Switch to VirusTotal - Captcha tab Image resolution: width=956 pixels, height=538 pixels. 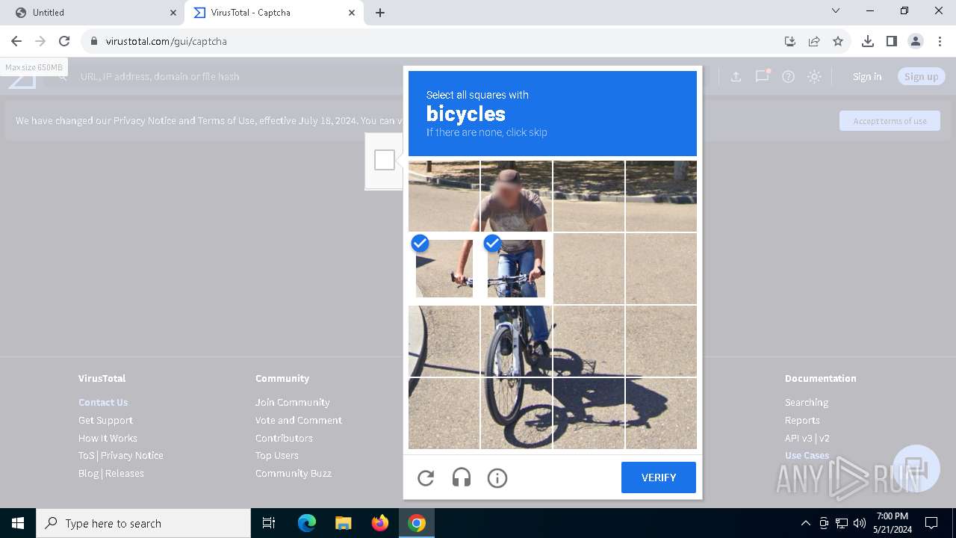pyautogui.click(x=275, y=13)
